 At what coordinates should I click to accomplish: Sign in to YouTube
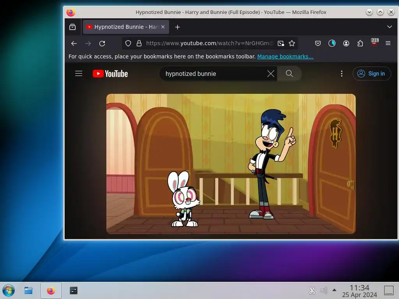pyautogui.click(x=371, y=74)
